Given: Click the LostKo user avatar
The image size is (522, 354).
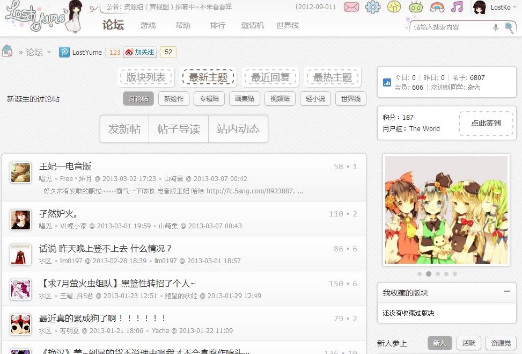Looking at the screenshot, I should click(x=480, y=8).
